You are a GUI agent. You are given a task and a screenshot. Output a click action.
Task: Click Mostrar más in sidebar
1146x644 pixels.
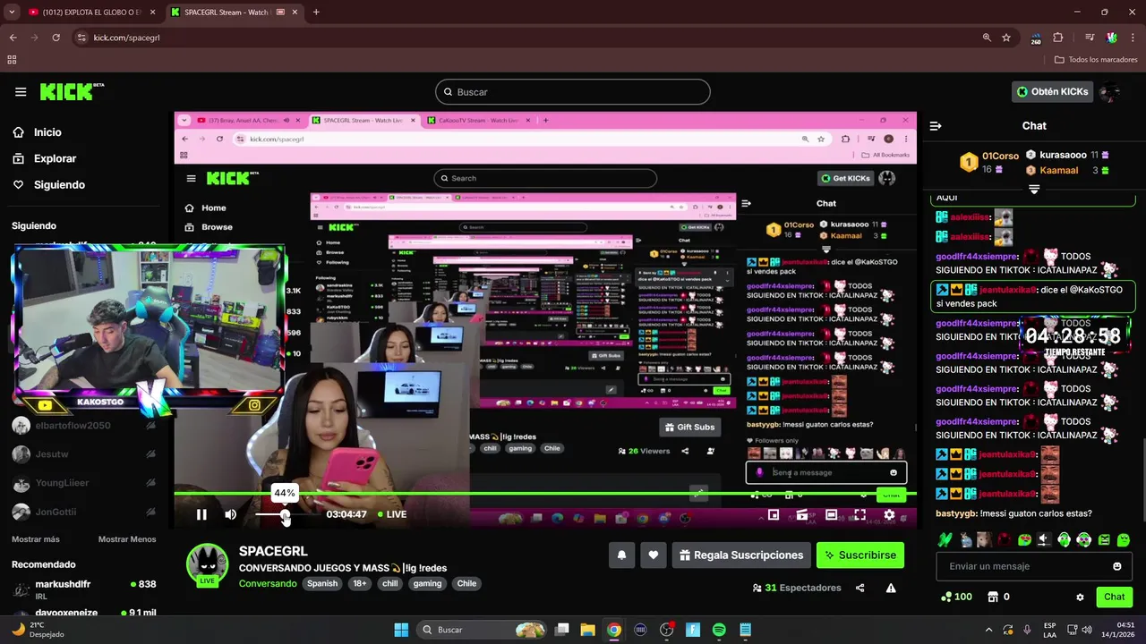(36, 539)
